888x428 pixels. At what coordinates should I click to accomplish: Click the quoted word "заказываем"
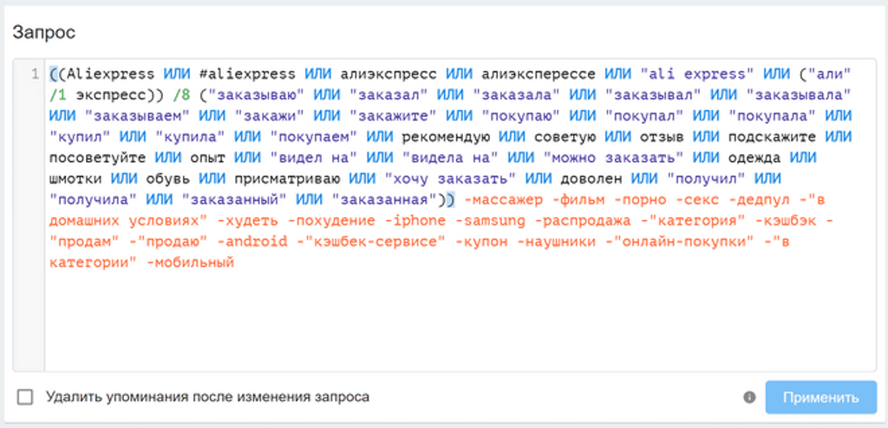(x=137, y=116)
